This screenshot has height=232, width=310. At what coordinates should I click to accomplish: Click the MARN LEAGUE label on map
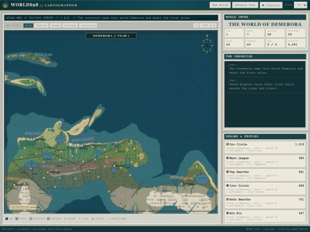[83, 139]
